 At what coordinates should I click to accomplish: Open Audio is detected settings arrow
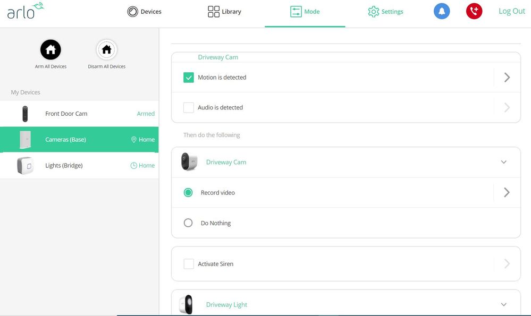click(507, 108)
